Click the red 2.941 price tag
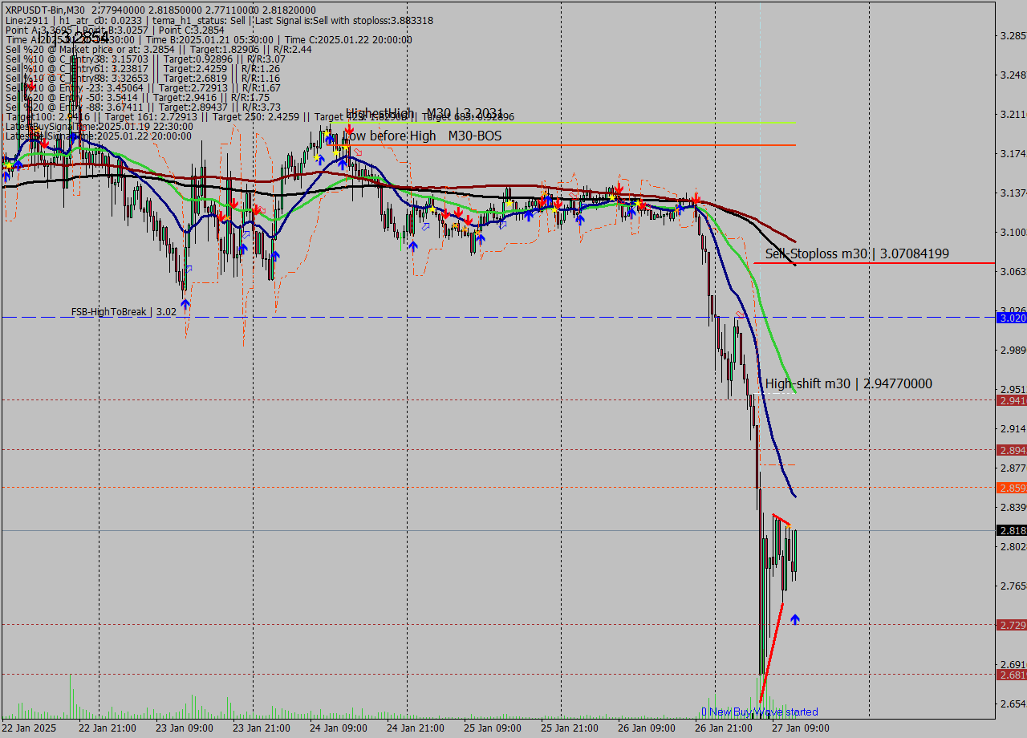 (x=1011, y=399)
